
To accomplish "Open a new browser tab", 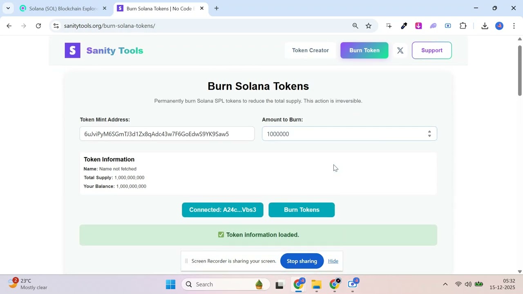I will pyautogui.click(x=217, y=8).
